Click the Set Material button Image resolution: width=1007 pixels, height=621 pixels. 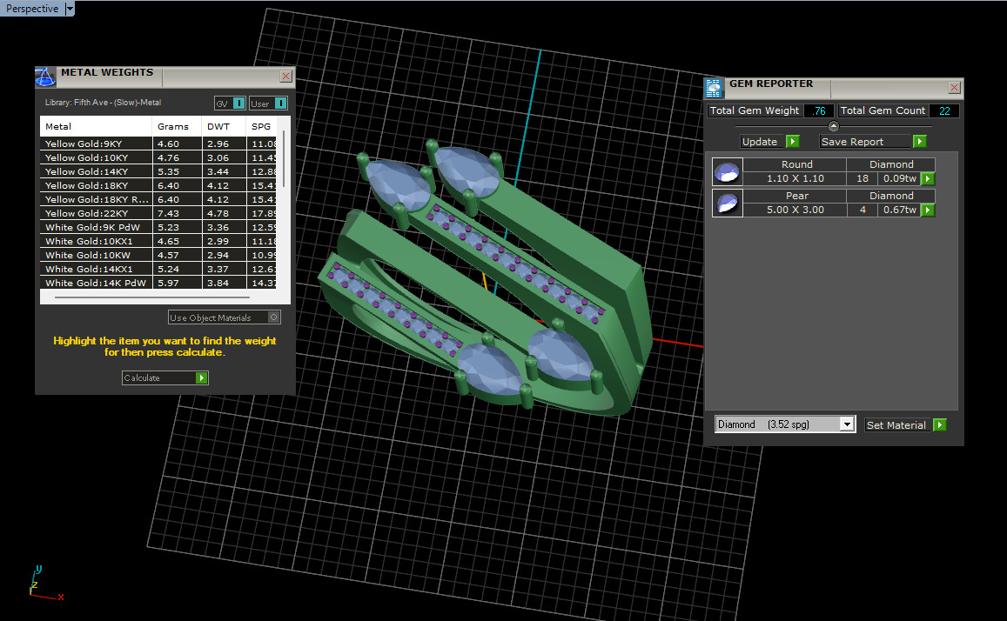coord(896,424)
